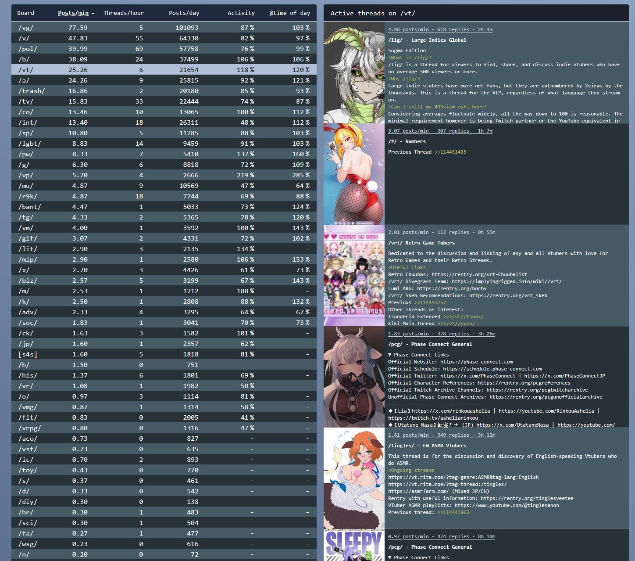Screen dimensions: 635x561
Task: Open the /vrt/ Retro Game Tubers thumbnail
Action: pyautogui.click(x=354, y=276)
